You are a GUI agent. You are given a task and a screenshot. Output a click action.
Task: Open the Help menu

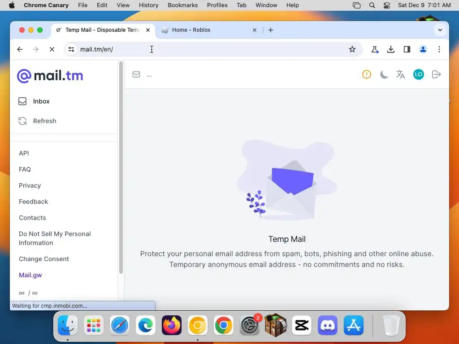click(x=292, y=5)
